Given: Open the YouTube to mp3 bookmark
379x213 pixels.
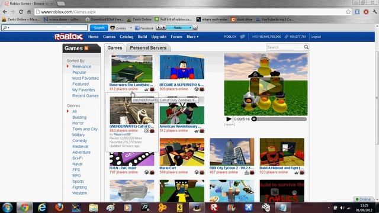Looking at the screenshot, I should 275,20.
